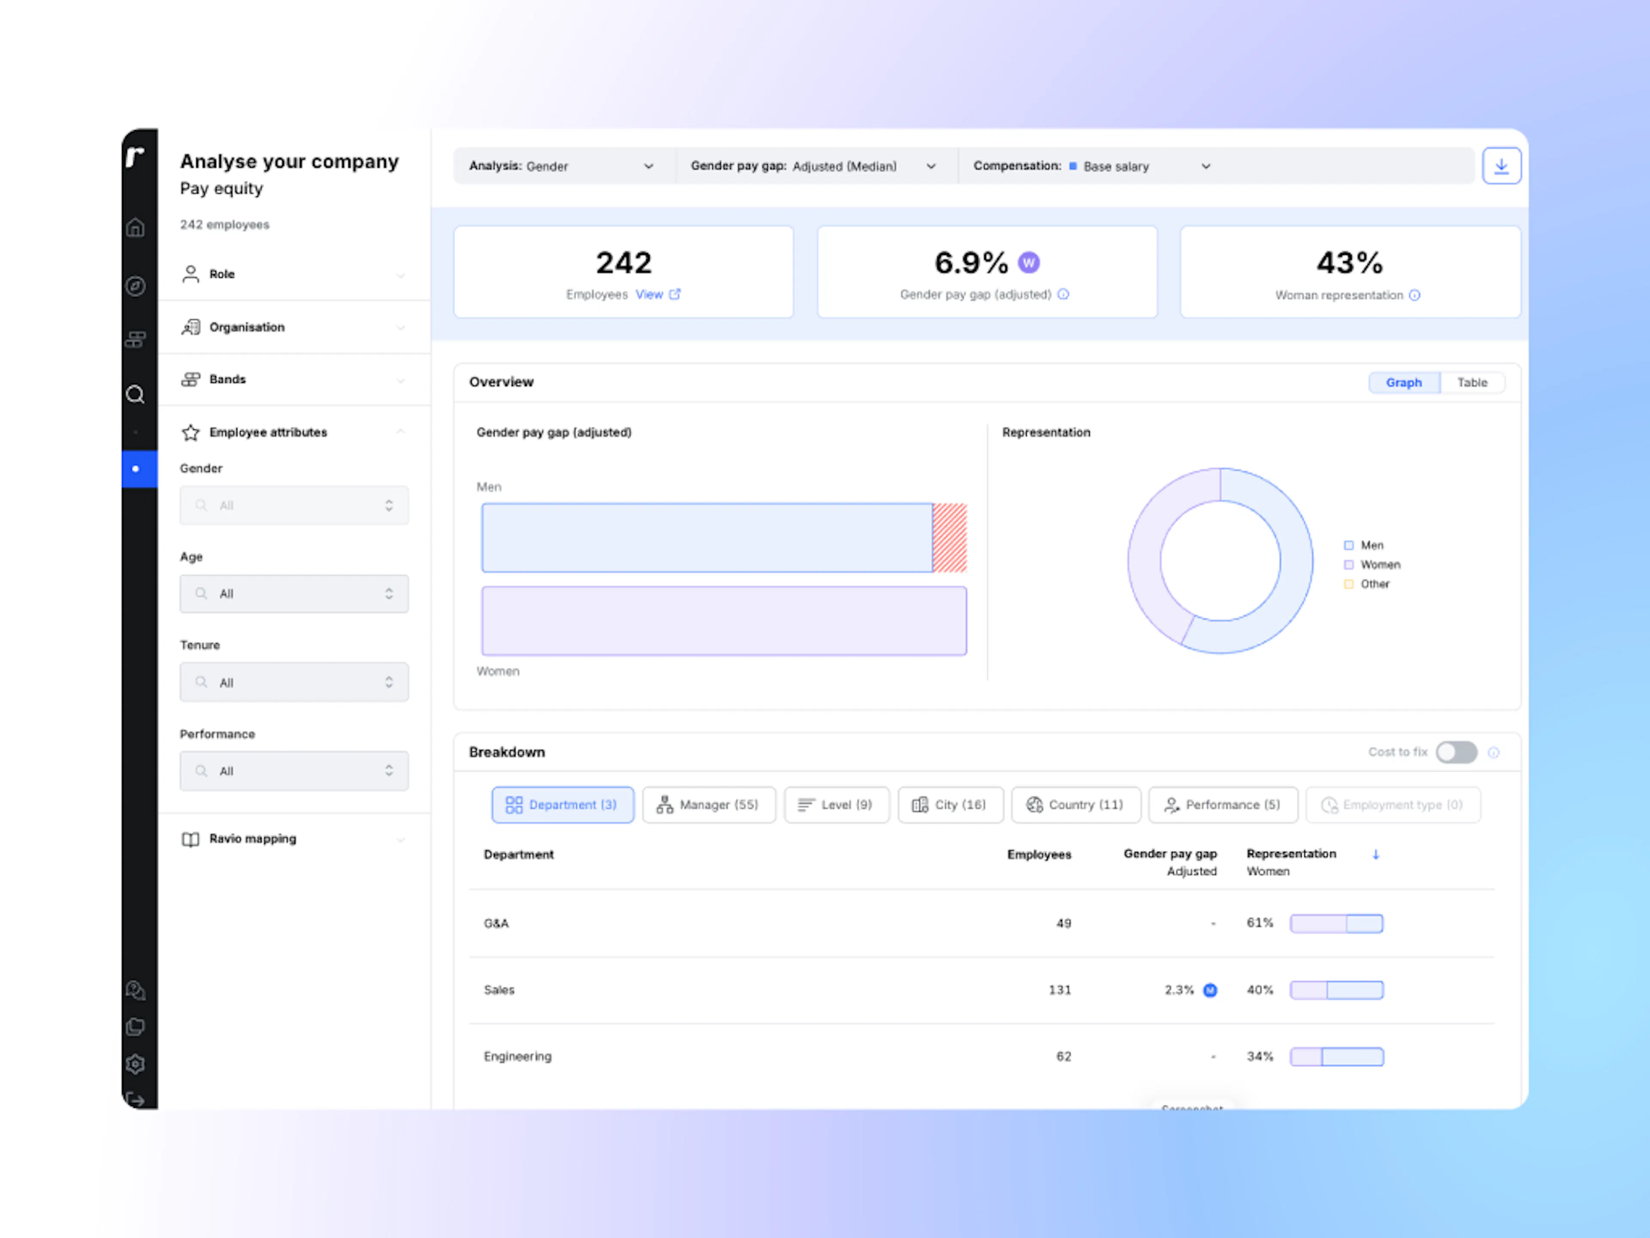
Task: Click info icon beside Woman representation
Action: (x=1415, y=295)
